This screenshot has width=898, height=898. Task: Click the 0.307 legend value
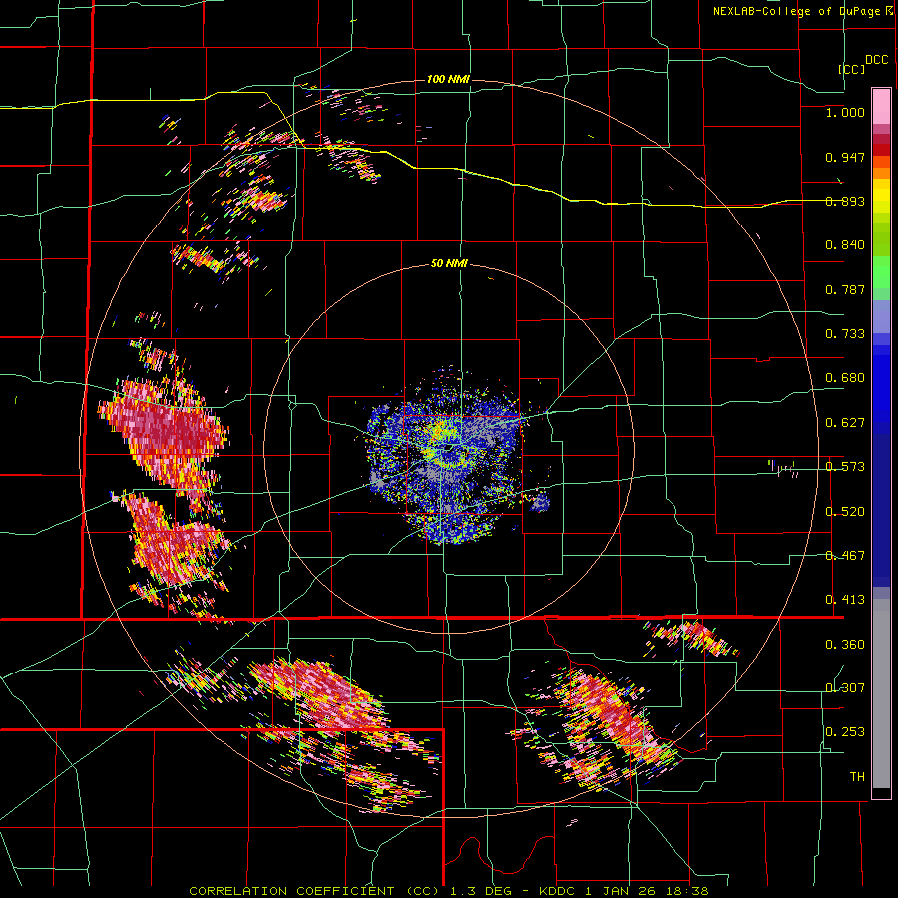[x=845, y=688]
